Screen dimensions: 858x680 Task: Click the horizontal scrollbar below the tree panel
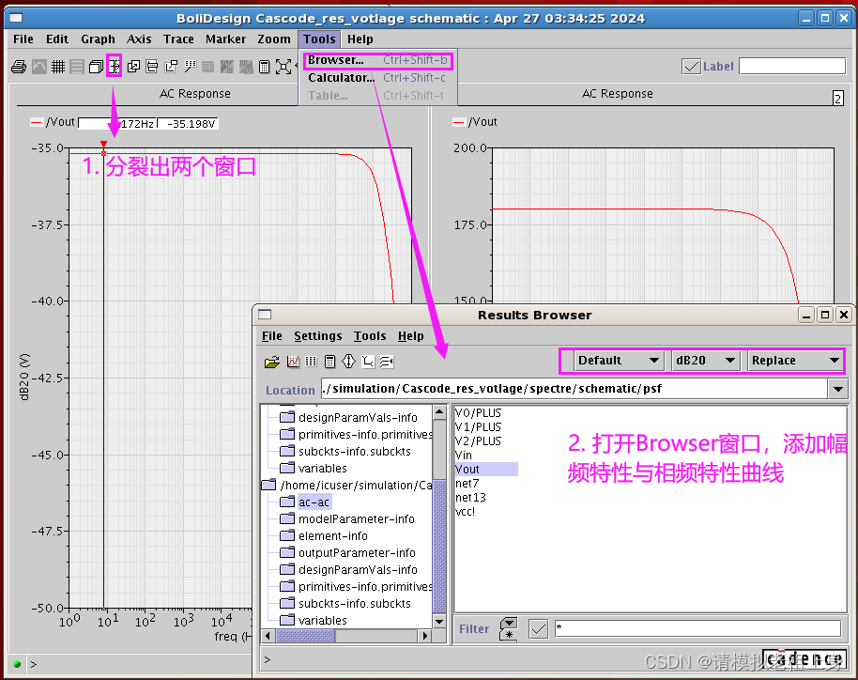click(305, 635)
